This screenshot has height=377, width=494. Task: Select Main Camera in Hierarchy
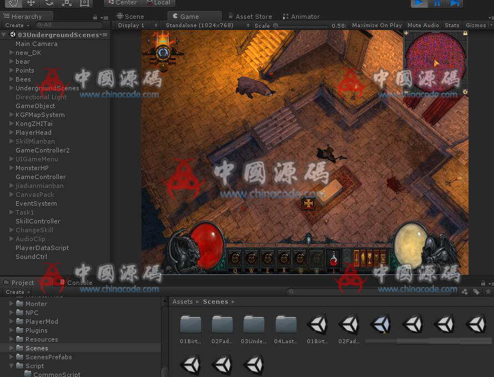(36, 44)
